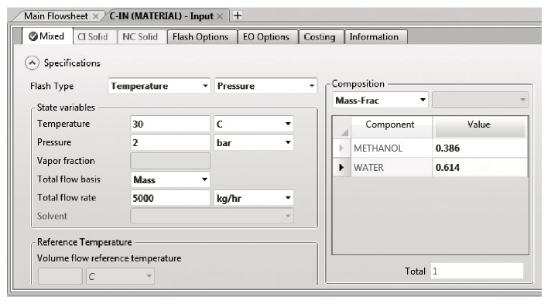
Task: Open the Mass-Frac composition basis dropdown
Action: coord(381,101)
